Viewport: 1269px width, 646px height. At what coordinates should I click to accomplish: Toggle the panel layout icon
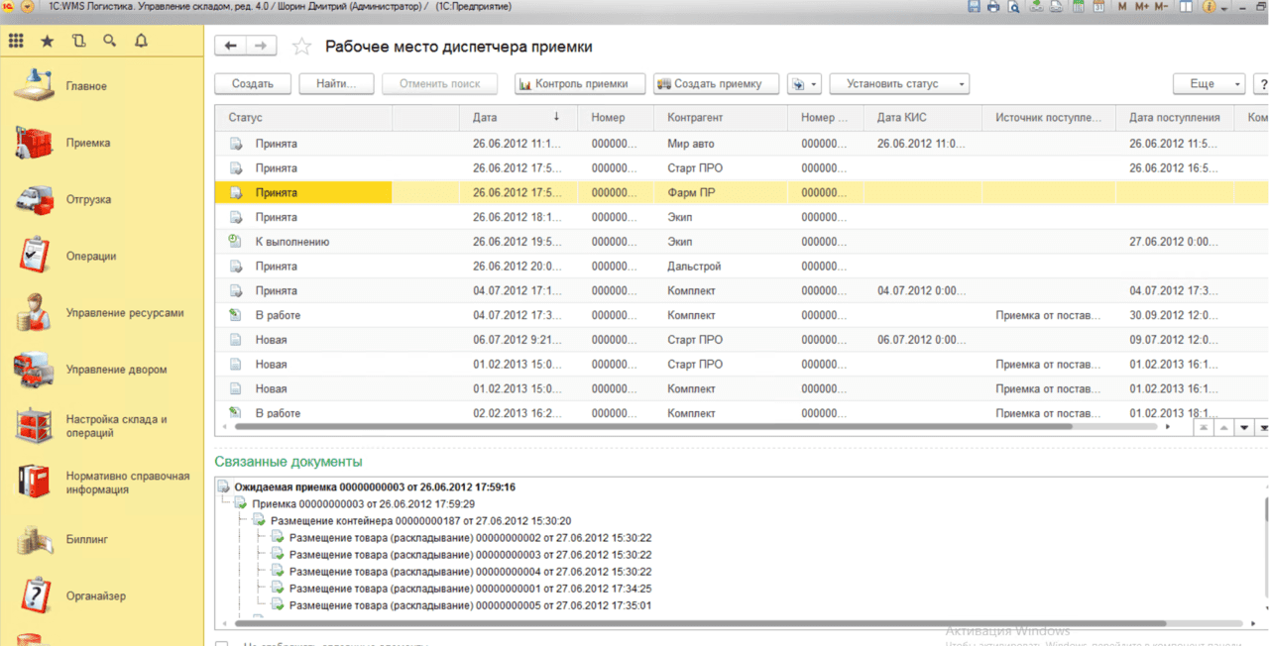click(x=1187, y=6)
